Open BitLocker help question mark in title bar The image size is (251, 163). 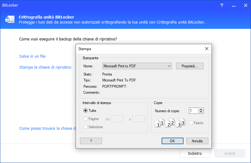coord(222,5)
